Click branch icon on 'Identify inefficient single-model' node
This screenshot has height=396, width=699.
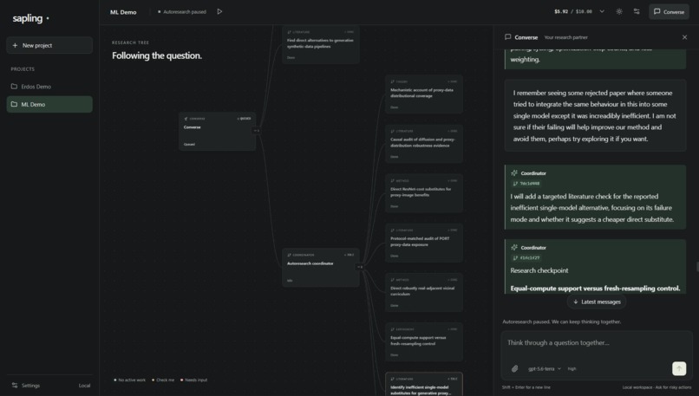point(393,379)
